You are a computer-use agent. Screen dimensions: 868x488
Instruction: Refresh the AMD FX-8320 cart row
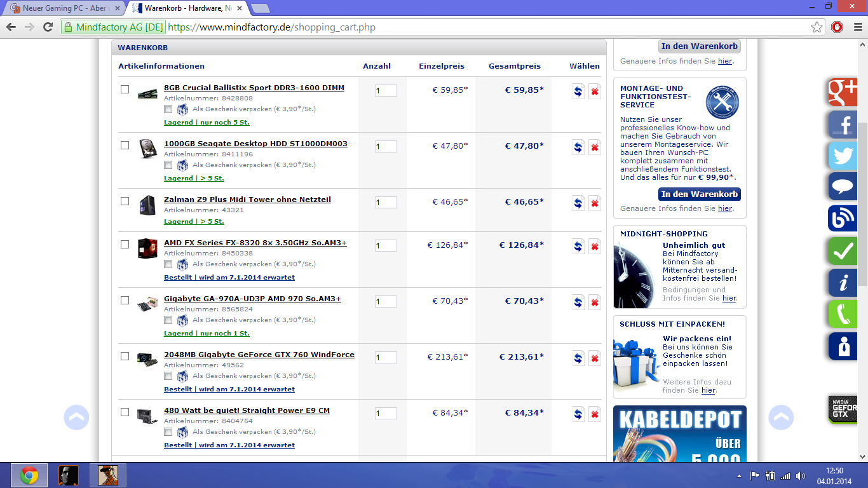tap(578, 246)
